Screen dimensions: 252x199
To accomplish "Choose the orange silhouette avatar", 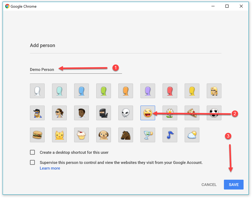I will (126, 91).
